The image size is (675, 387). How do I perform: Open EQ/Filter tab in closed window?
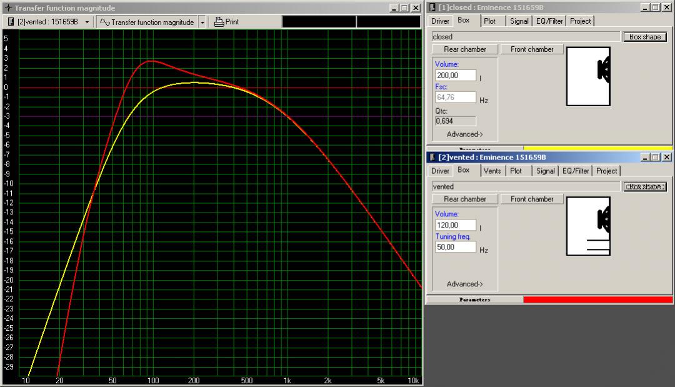pos(549,21)
